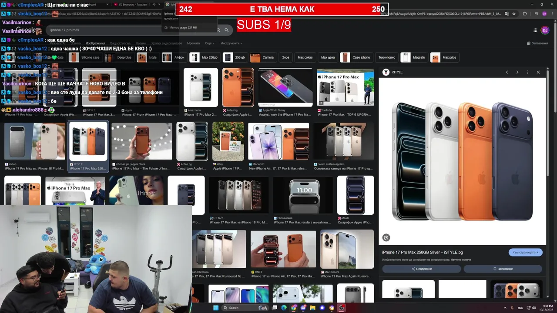Expand the 'Инструменти' tools dropdown
The height and width of the screenshot is (313, 557).
tap(231, 43)
